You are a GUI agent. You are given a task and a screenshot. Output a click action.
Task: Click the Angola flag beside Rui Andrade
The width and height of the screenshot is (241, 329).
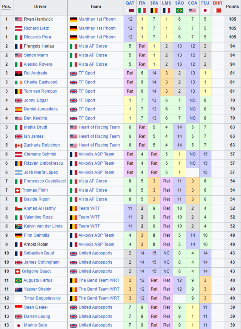point(18,73)
